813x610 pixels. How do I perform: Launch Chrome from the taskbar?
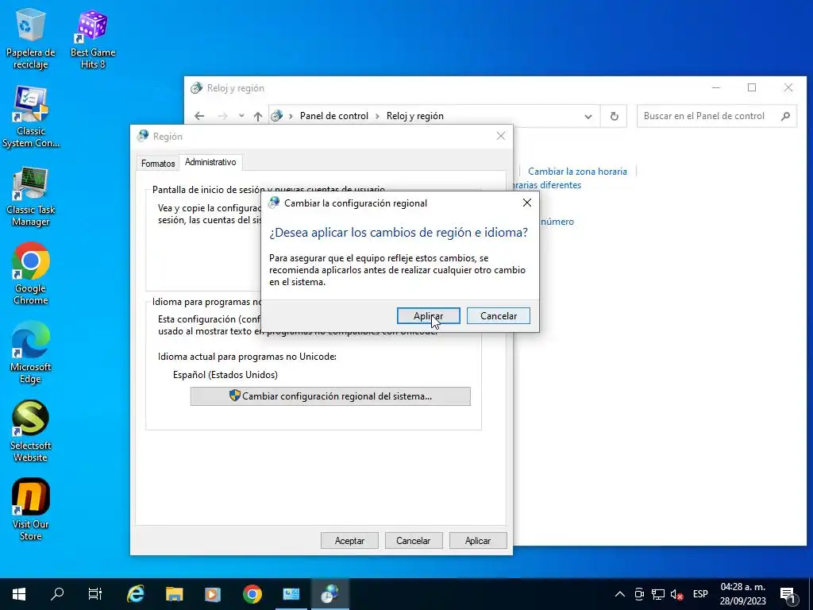click(x=252, y=594)
